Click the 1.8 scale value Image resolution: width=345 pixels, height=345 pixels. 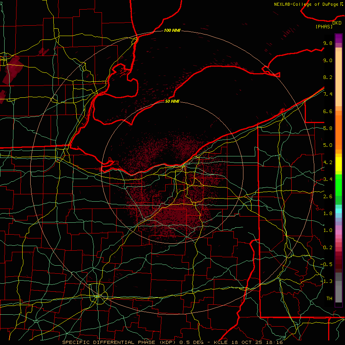click(x=328, y=214)
